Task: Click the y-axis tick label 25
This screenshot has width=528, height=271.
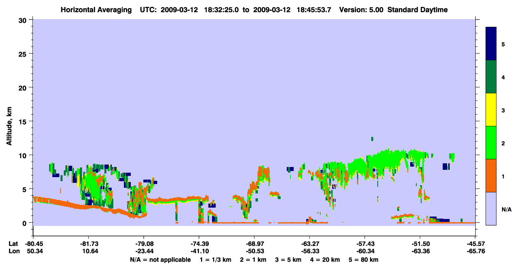Action: (x=24, y=54)
